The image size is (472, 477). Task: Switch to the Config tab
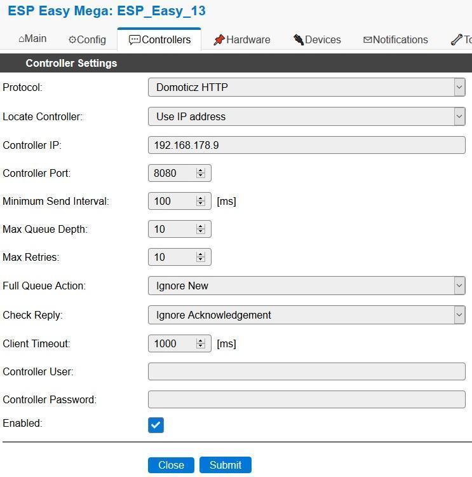click(x=87, y=39)
